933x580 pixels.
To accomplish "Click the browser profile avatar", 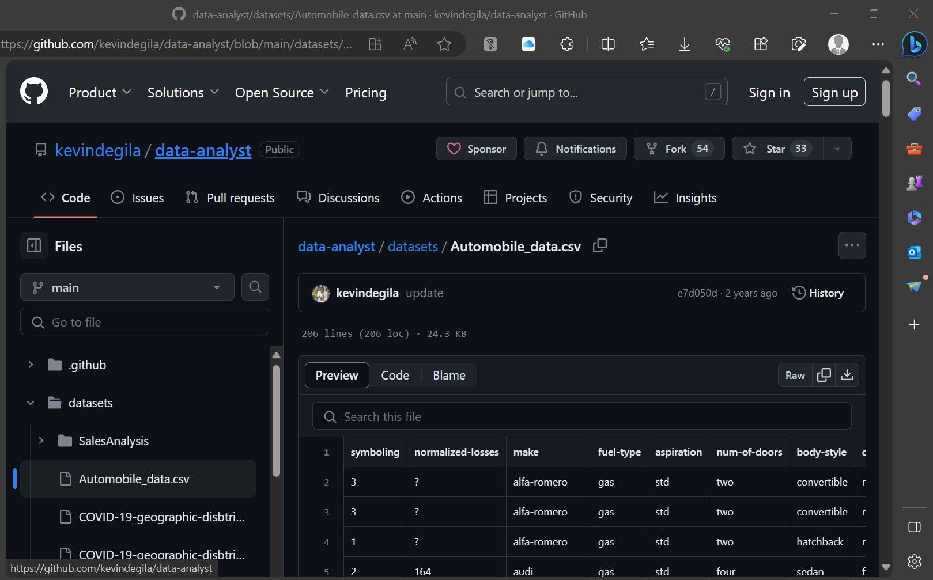I will click(x=838, y=44).
